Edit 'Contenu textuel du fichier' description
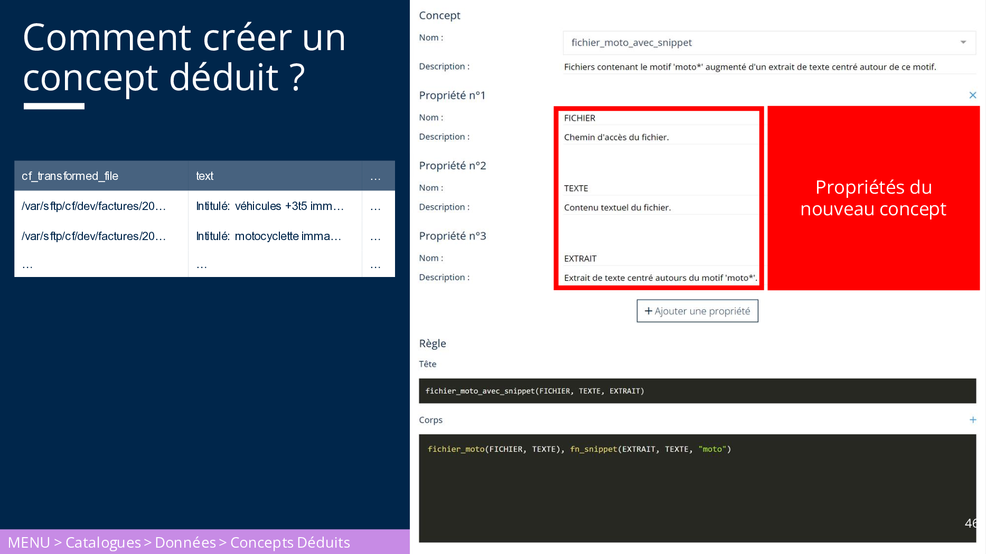986x554 pixels. point(658,207)
